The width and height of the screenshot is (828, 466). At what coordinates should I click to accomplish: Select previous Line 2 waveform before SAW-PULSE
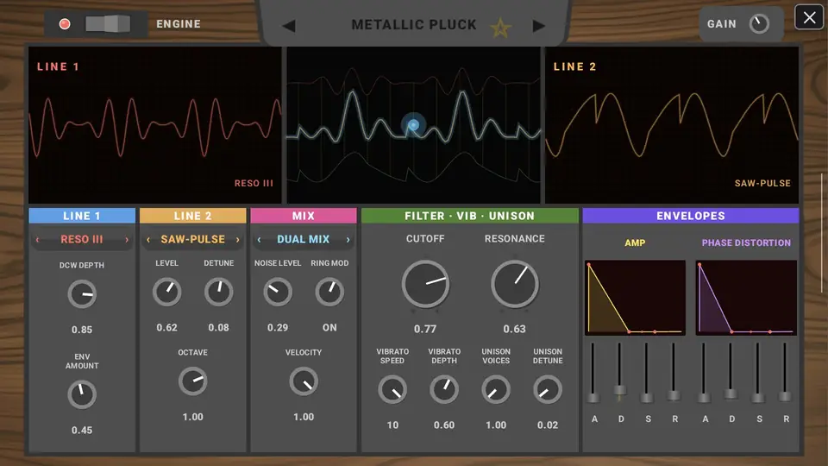pyautogui.click(x=148, y=240)
